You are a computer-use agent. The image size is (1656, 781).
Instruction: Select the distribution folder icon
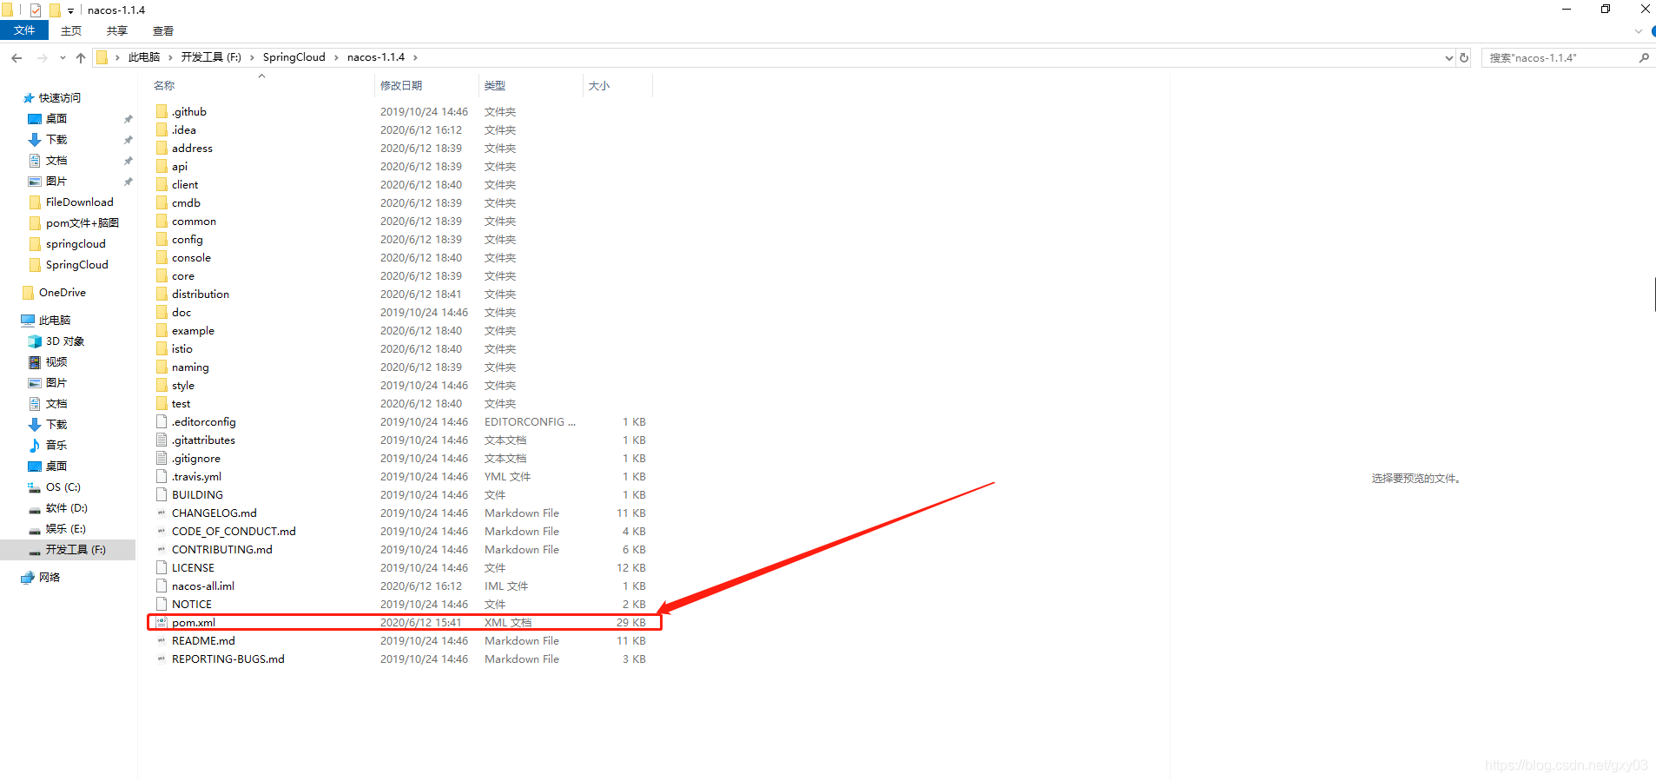(162, 294)
